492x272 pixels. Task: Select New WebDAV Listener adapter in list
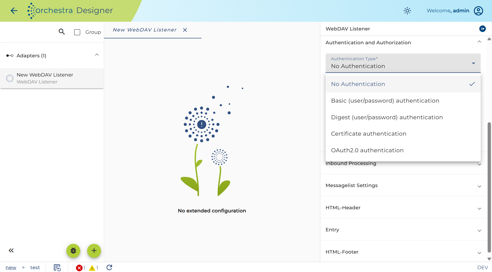pos(52,78)
